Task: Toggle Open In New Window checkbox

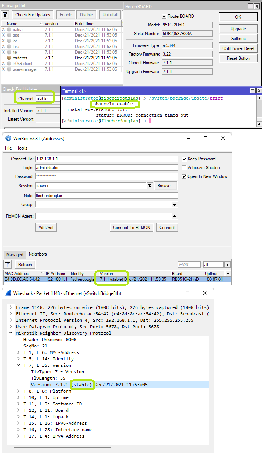Action: coord(184,176)
